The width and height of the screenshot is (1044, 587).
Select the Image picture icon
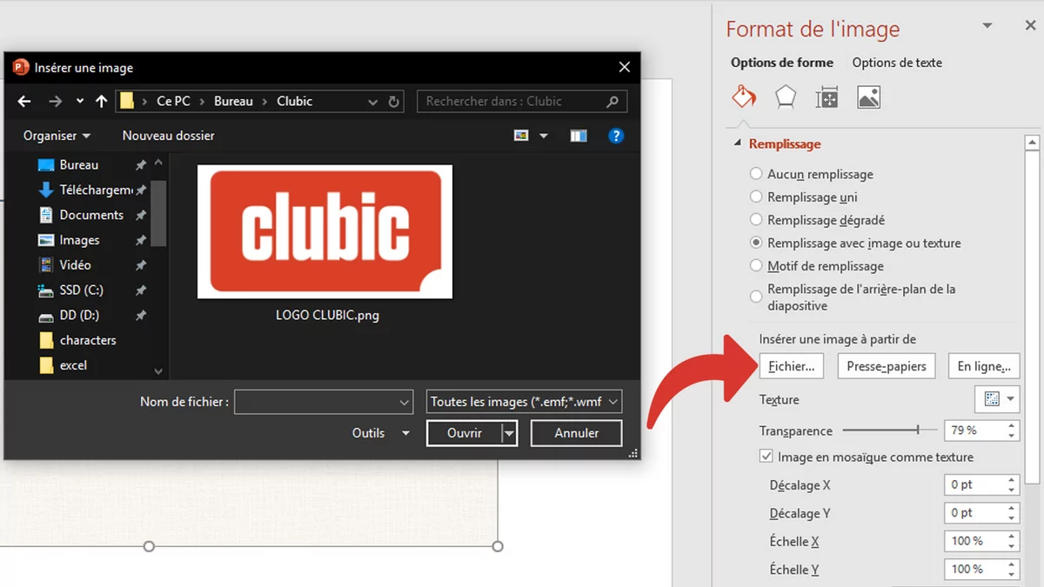pos(869,97)
